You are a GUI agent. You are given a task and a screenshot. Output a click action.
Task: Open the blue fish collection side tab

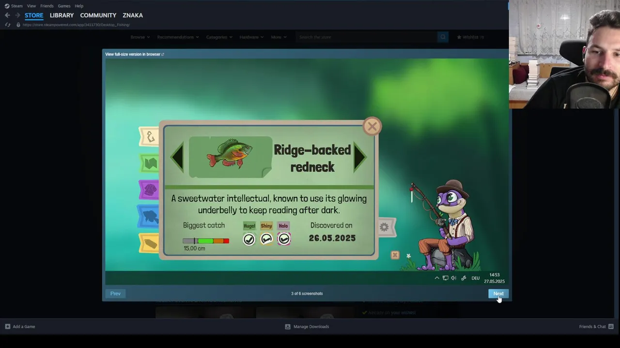[149, 217]
